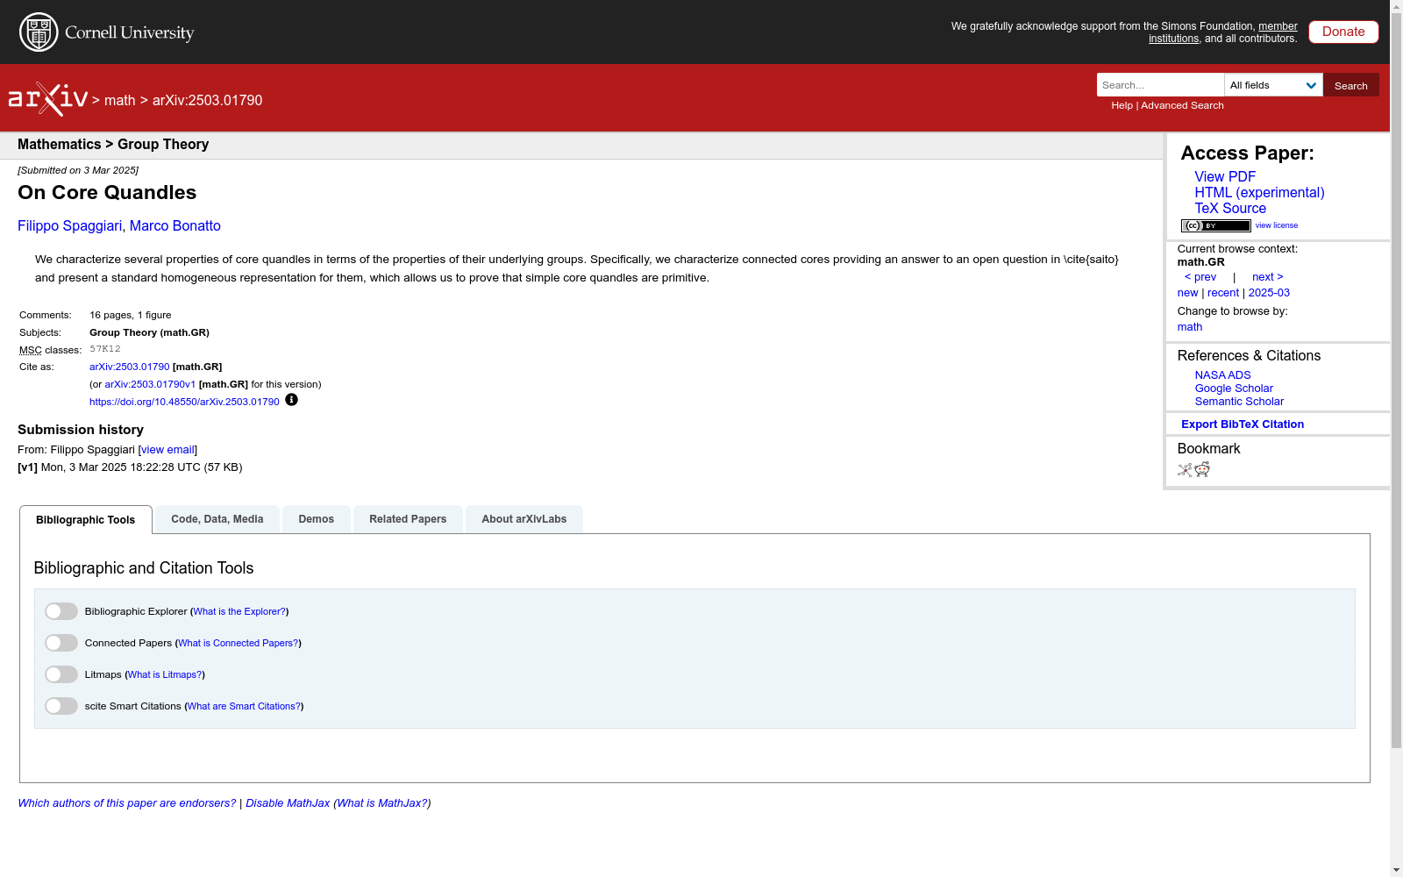1403x877 pixels.
Task: Open What is Litmaps? link
Action: point(165,674)
